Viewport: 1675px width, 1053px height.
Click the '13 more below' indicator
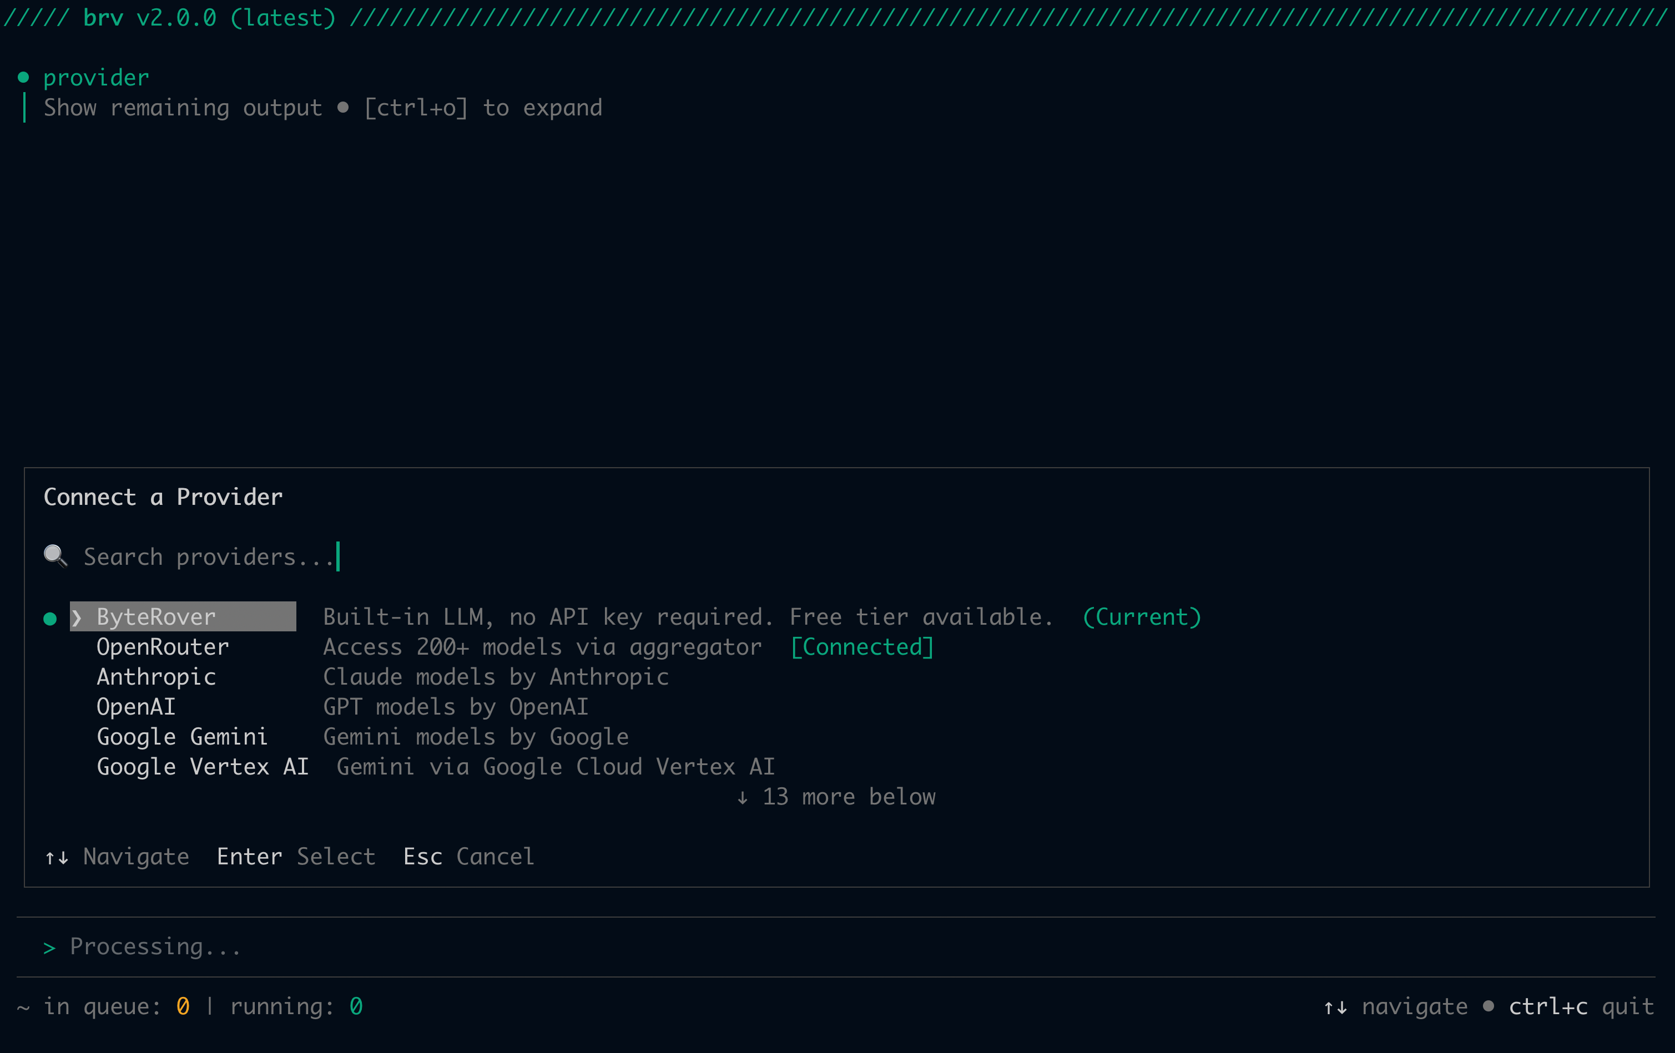click(x=836, y=797)
